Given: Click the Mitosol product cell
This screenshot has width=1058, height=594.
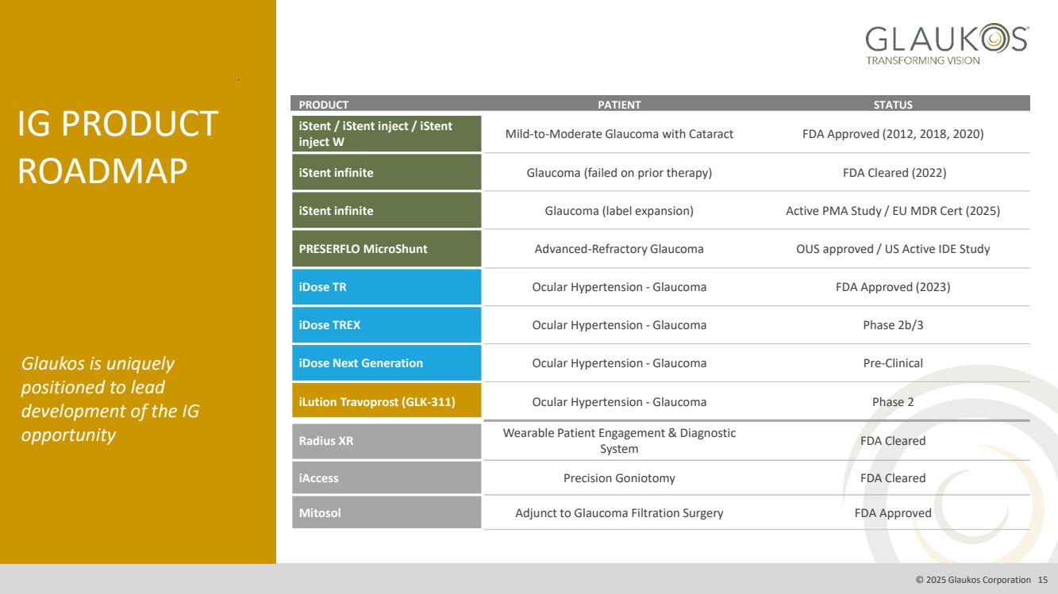Looking at the screenshot, I should click(386, 513).
